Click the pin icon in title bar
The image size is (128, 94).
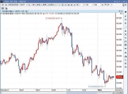point(115,2)
